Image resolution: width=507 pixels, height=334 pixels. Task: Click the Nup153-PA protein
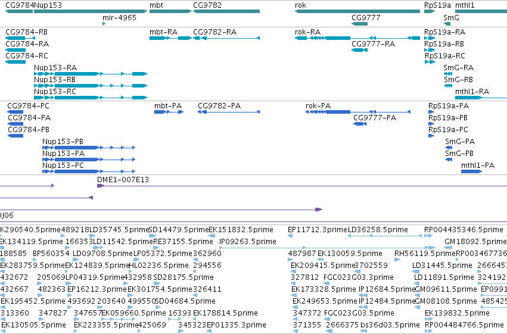click(89, 160)
